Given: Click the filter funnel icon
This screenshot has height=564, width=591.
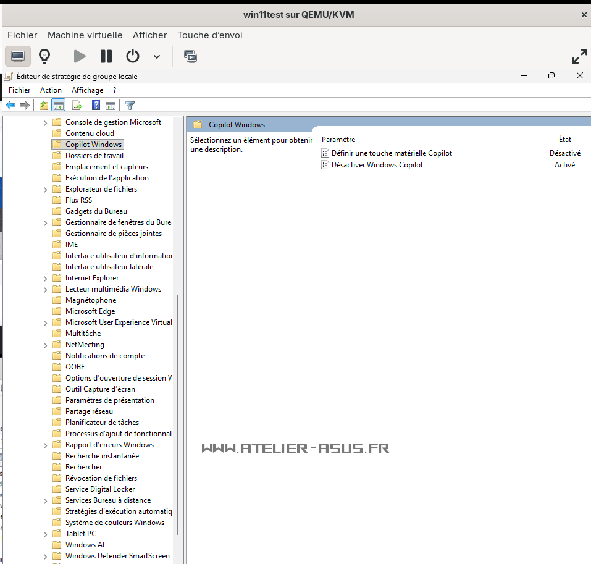Looking at the screenshot, I should pyautogui.click(x=130, y=106).
